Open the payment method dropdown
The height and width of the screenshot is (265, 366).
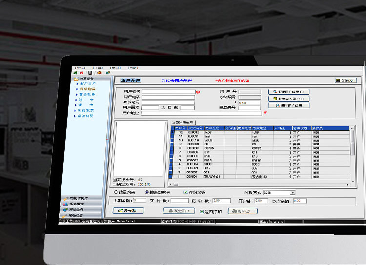[x=293, y=193]
